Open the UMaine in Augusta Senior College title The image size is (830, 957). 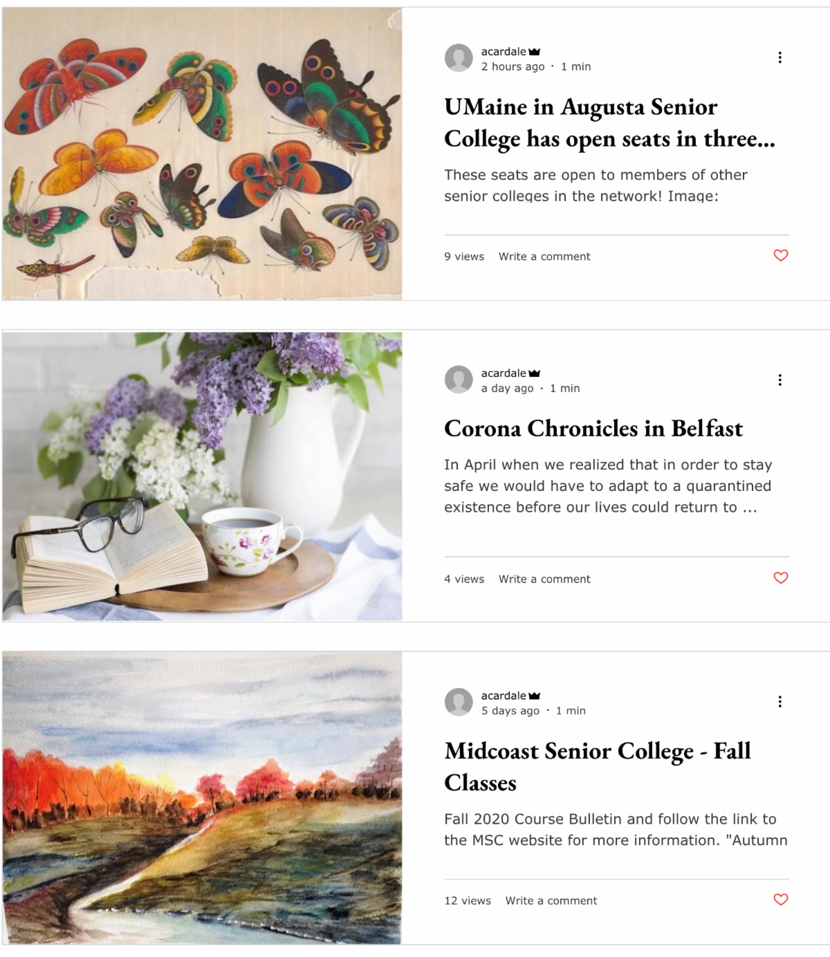coord(609,123)
